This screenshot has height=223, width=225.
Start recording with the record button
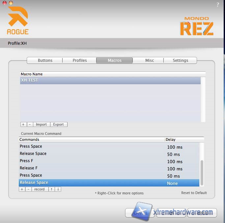[40, 189]
